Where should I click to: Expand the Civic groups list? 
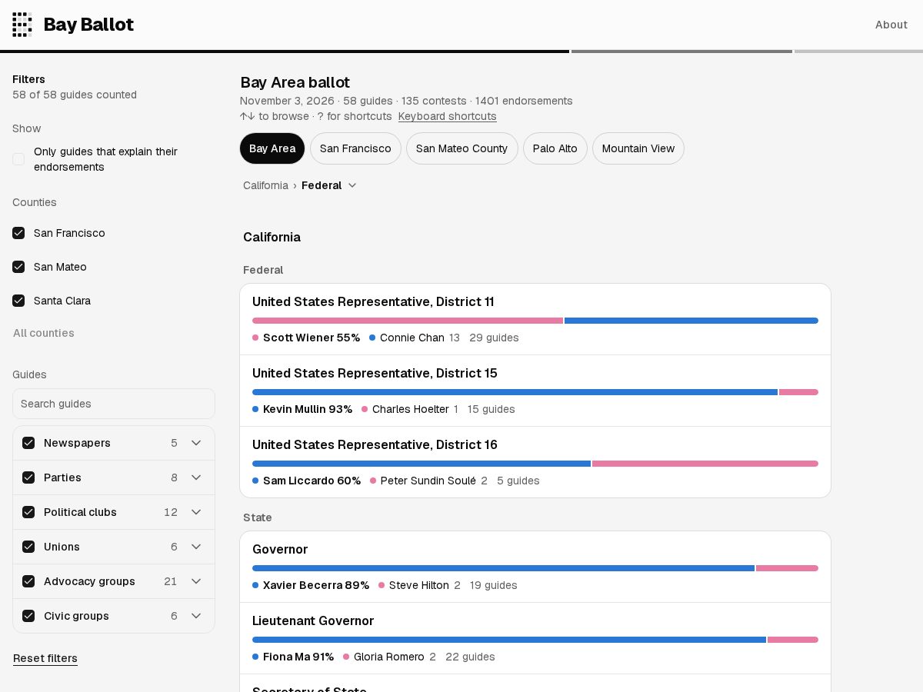pos(196,616)
